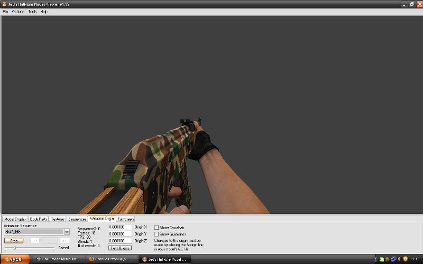Step to next frame with >> button
Image resolution: width=423 pixels, height=264 pixels.
tap(65, 241)
